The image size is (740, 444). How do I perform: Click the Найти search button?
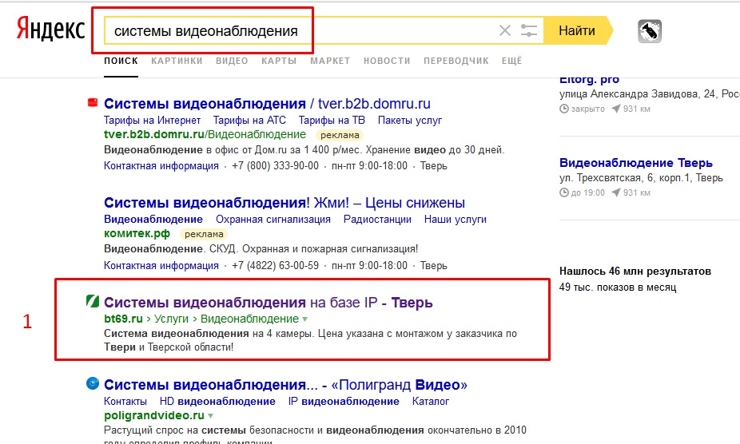(x=577, y=30)
